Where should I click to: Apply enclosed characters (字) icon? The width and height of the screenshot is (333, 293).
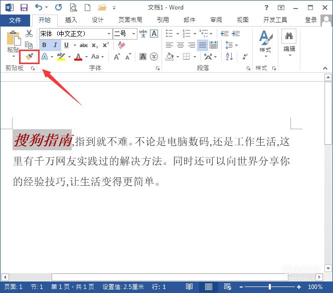[x=154, y=57]
